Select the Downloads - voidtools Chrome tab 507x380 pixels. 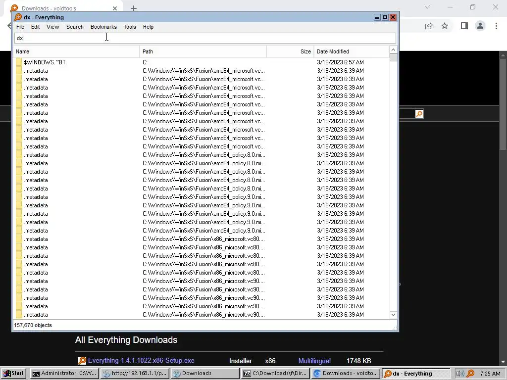(63, 8)
